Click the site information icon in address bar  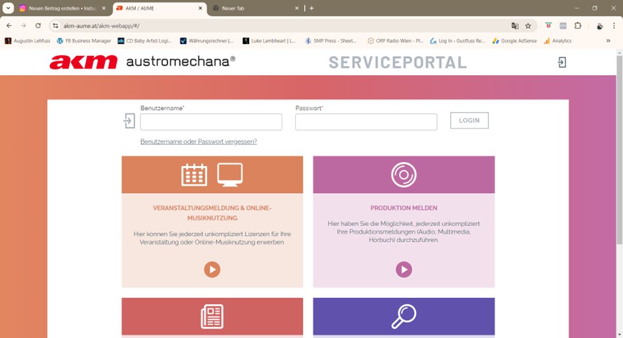click(55, 26)
